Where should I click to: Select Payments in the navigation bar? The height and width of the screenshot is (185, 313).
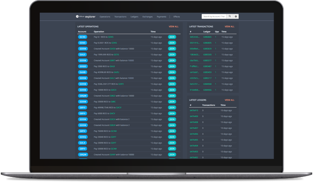[162, 16]
